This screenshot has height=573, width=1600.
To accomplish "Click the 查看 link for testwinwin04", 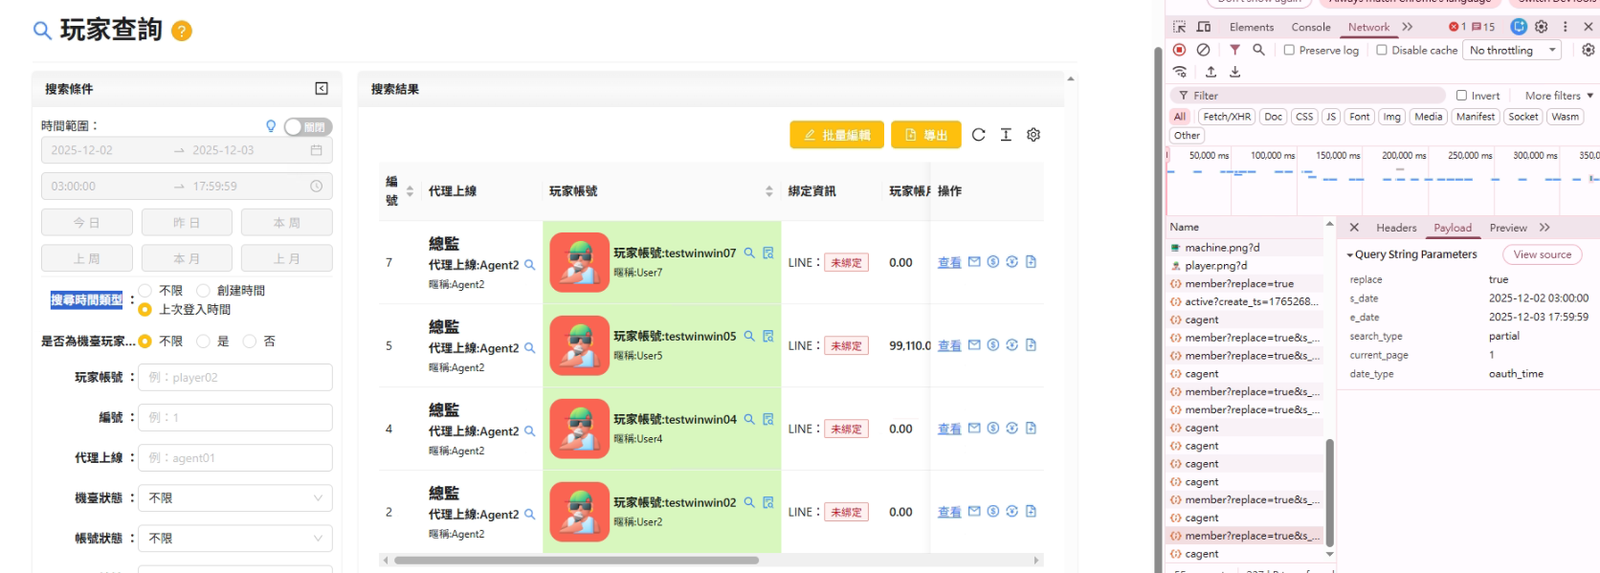I will tap(949, 430).
